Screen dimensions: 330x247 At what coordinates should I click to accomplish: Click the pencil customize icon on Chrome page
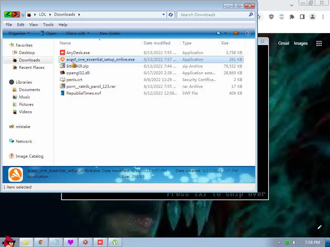coord(319,227)
